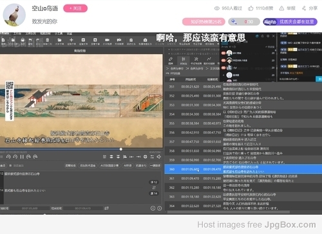Click the 一键翻译 translate button
Screen dimensions: 322x234
pyautogui.click(x=155, y=166)
